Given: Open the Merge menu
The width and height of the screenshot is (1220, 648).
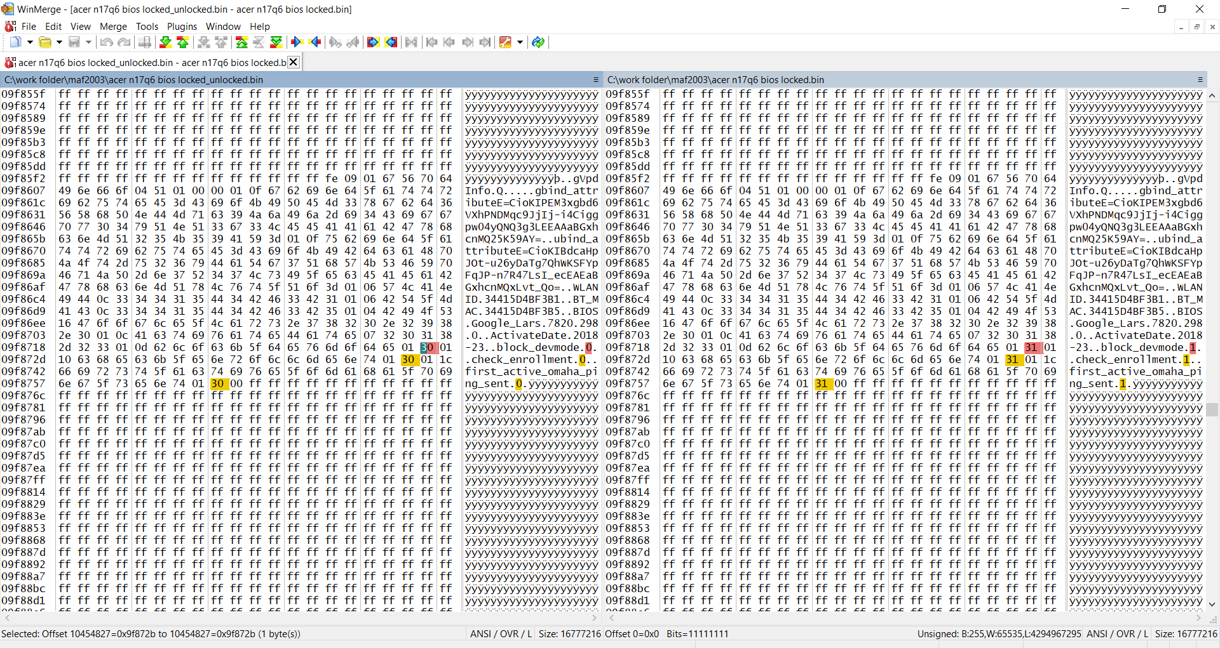Looking at the screenshot, I should [114, 27].
